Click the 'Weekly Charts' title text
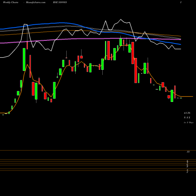The image size is (196, 196). 11,2
